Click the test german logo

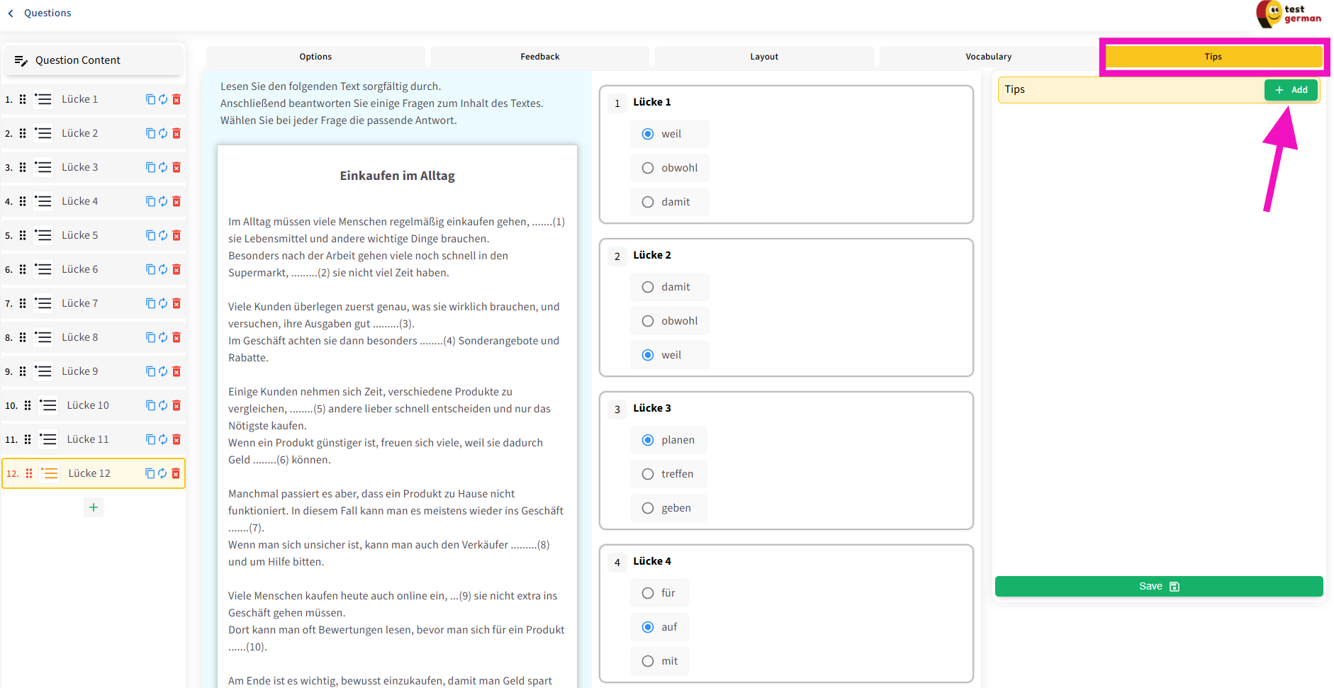(1288, 14)
